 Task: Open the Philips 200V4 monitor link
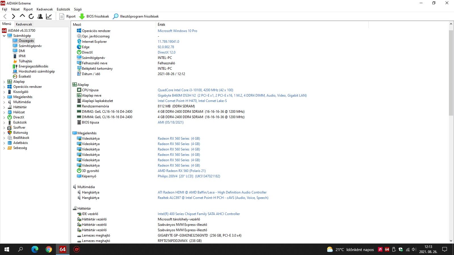pyautogui.click(x=189, y=176)
